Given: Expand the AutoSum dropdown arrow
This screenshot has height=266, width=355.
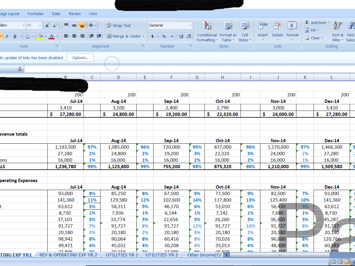Looking at the screenshot, I should pos(329,23).
